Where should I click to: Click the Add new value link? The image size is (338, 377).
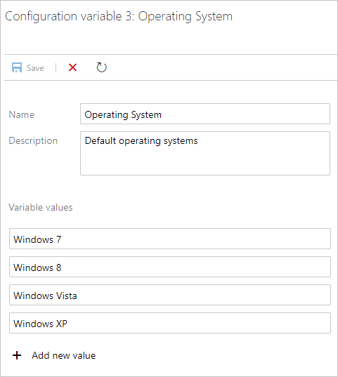click(63, 355)
